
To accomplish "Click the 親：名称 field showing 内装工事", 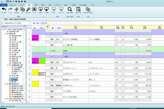I will pos(66,23).
